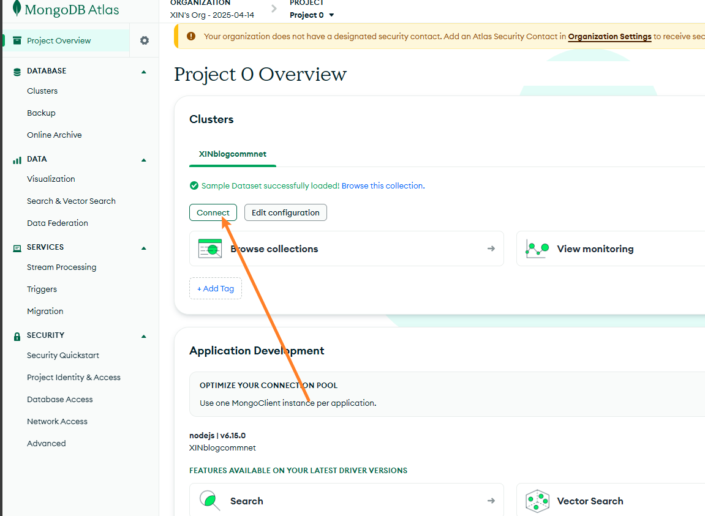Open Data Federation in the sidebar

pos(58,223)
